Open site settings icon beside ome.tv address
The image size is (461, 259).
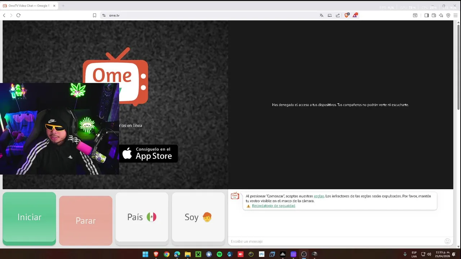point(104,15)
